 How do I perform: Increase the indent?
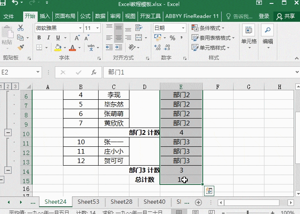pyautogui.click(x=119, y=47)
